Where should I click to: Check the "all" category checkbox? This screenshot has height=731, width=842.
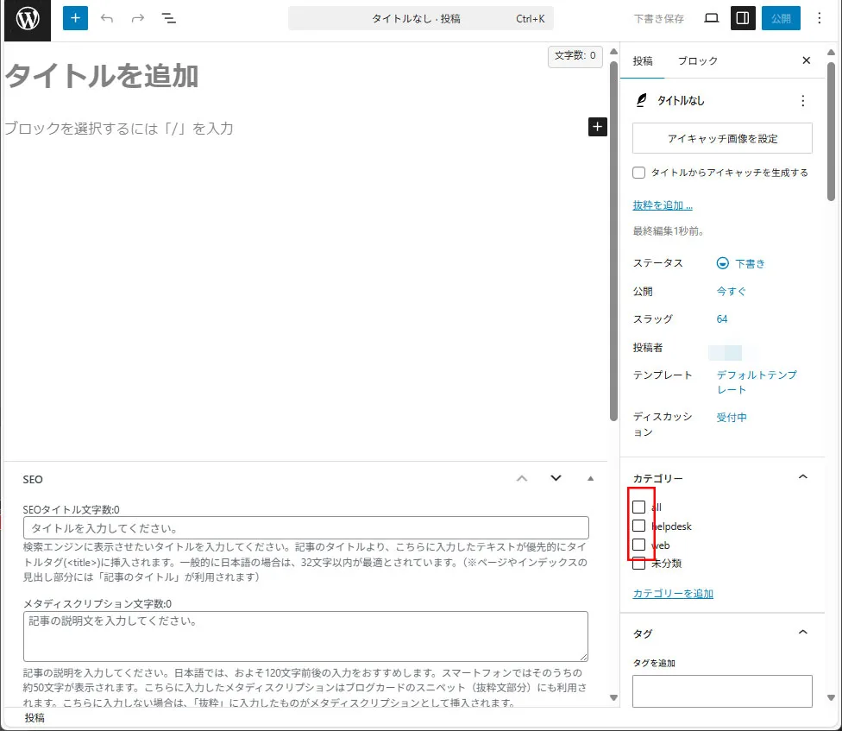click(639, 507)
